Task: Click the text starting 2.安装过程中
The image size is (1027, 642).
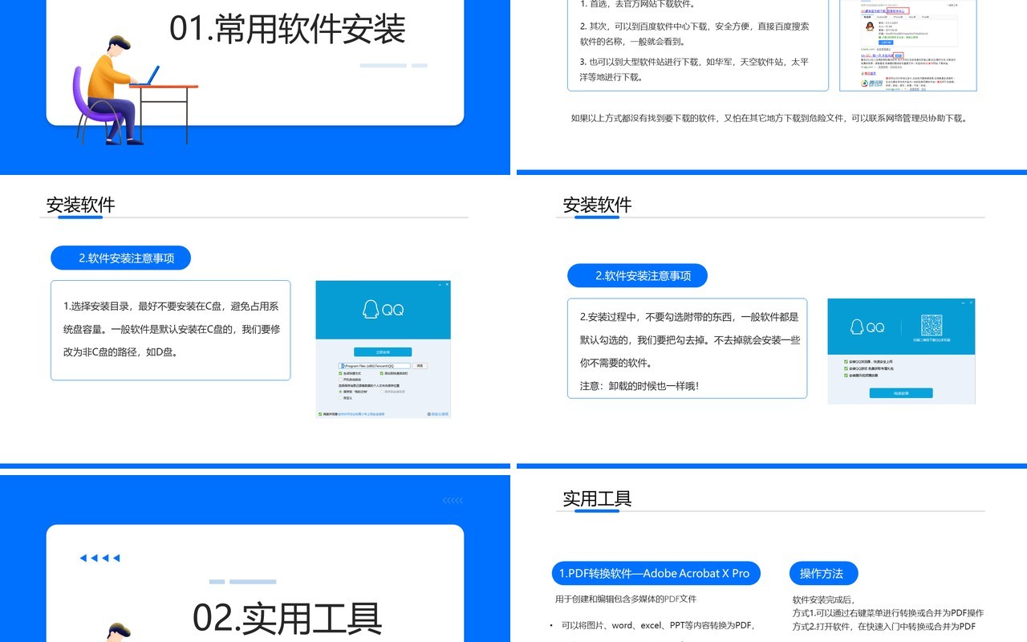Action: [x=689, y=339]
